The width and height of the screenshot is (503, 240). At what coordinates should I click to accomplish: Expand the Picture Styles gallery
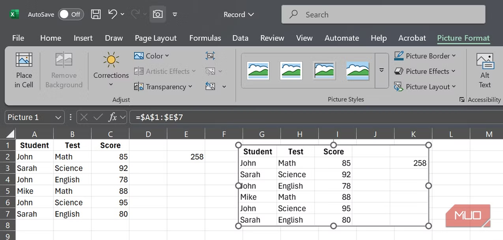(x=381, y=70)
